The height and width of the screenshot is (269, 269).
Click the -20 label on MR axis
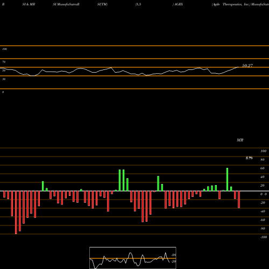coord(263,203)
